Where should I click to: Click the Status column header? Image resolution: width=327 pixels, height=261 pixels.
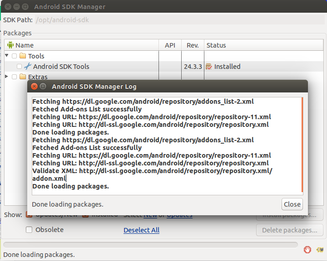pyautogui.click(x=264, y=45)
